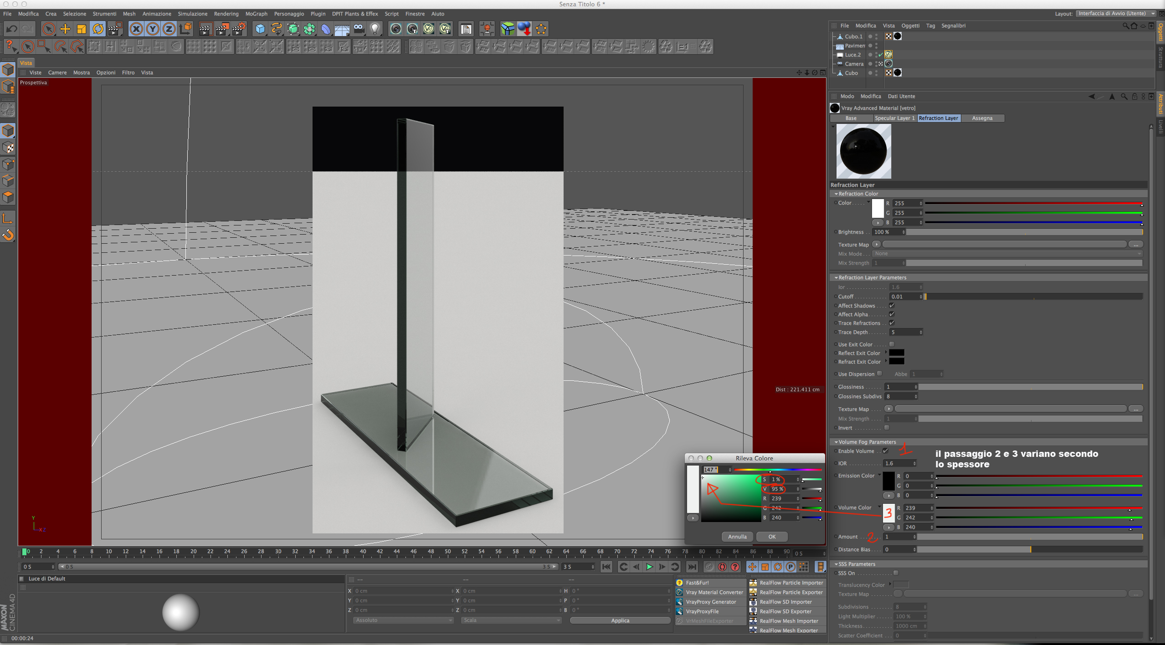1165x645 pixels.
Task: Click the light bulb object icon
Action: 375,29
